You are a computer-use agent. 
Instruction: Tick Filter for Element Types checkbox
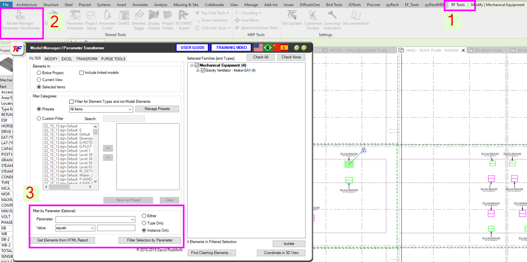72,102
